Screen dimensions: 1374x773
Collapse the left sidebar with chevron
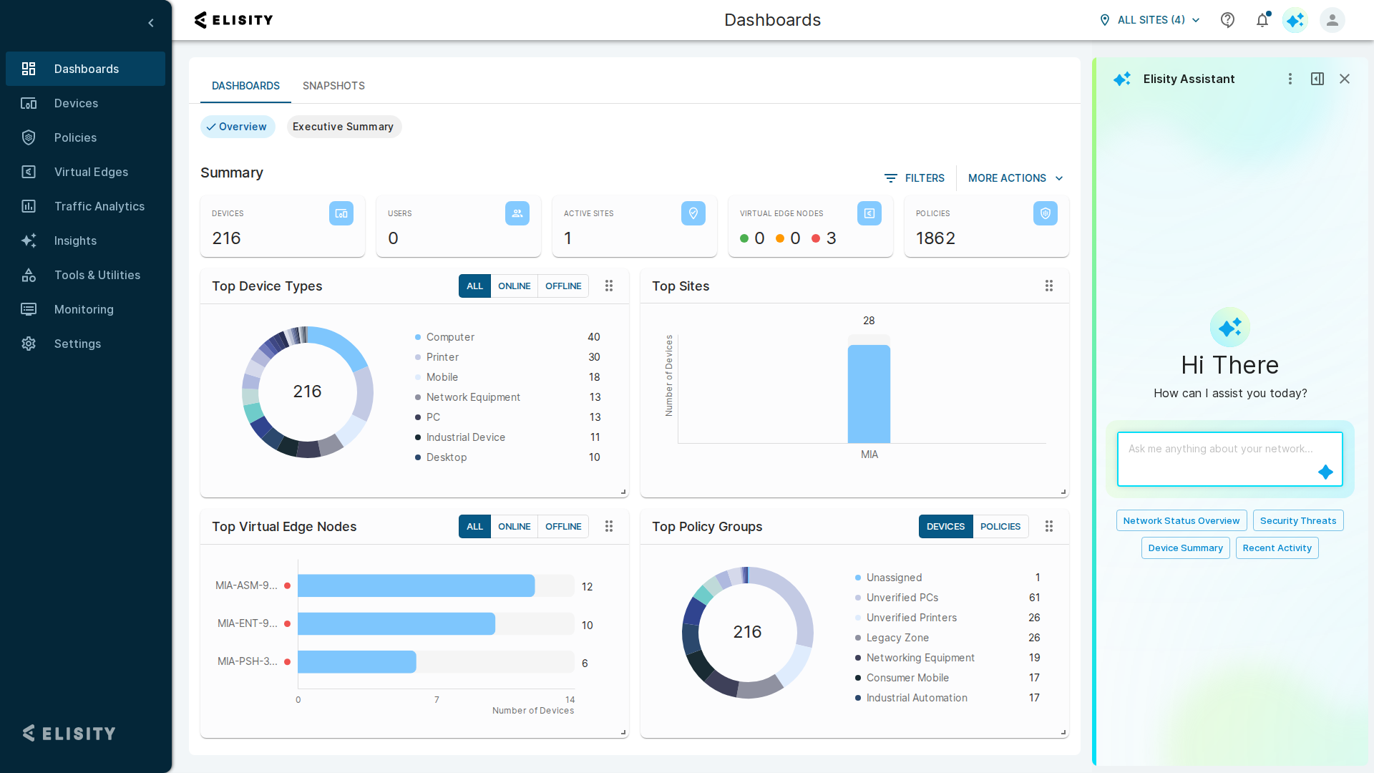(x=151, y=23)
